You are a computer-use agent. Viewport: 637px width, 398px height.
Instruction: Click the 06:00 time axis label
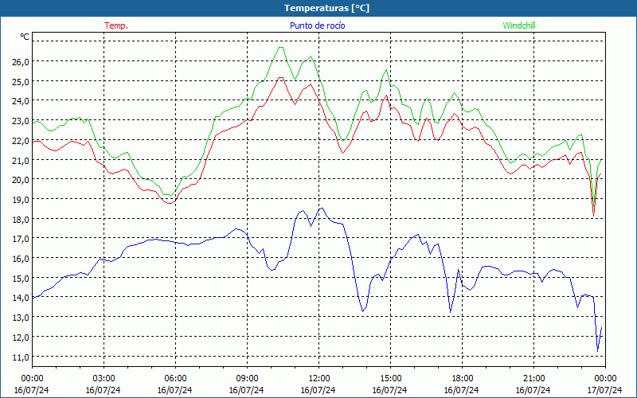(x=175, y=379)
